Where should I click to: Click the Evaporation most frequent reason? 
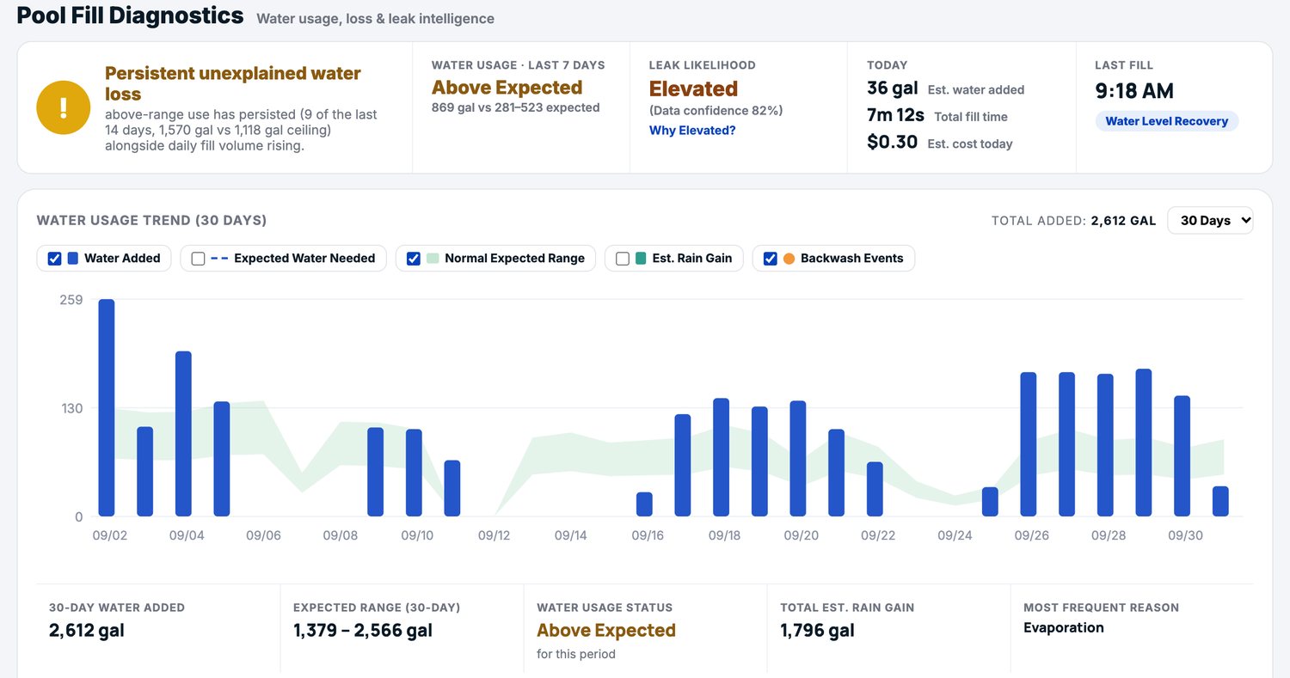pos(1064,627)
